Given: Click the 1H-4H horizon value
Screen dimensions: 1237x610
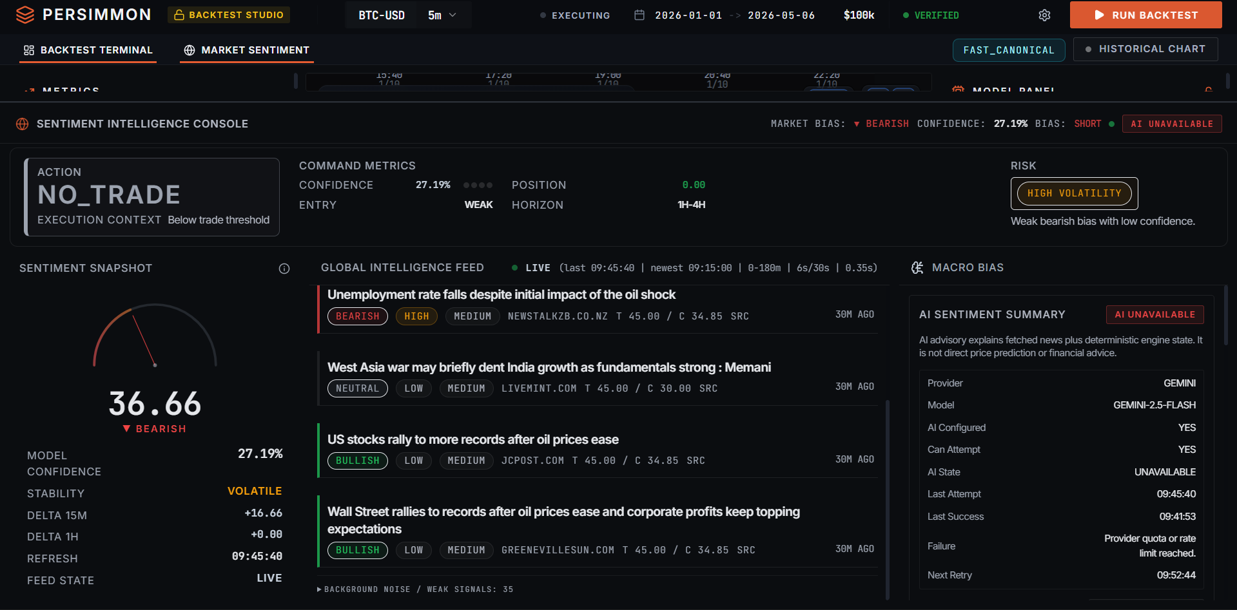Looking at the screenshot, I should point(692,205).
